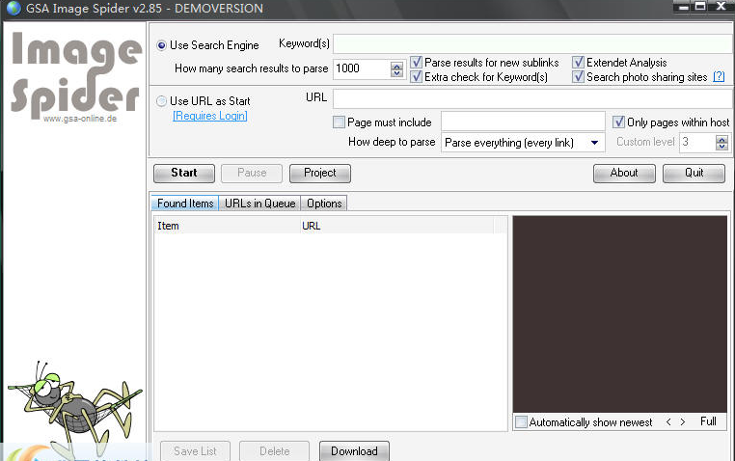Focus the URL input field
This screenshot has width=735, height=461.
click(x=532, y=98)
